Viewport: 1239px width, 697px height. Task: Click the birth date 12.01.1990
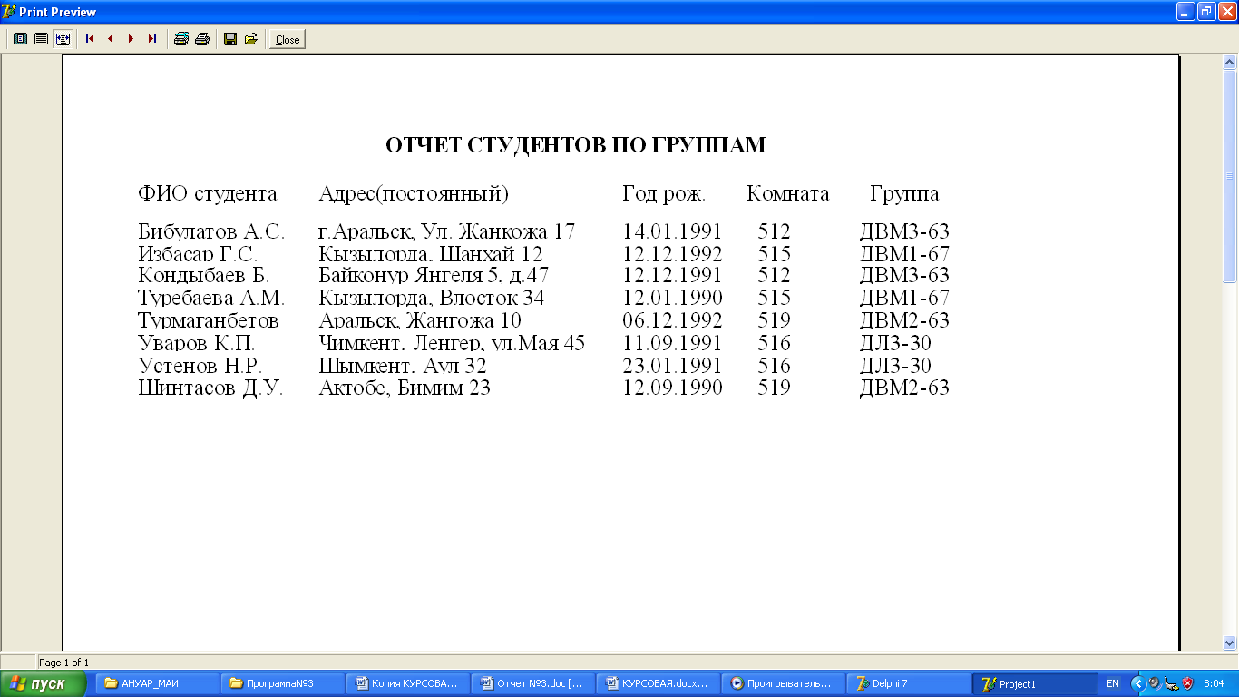(672, 299)
